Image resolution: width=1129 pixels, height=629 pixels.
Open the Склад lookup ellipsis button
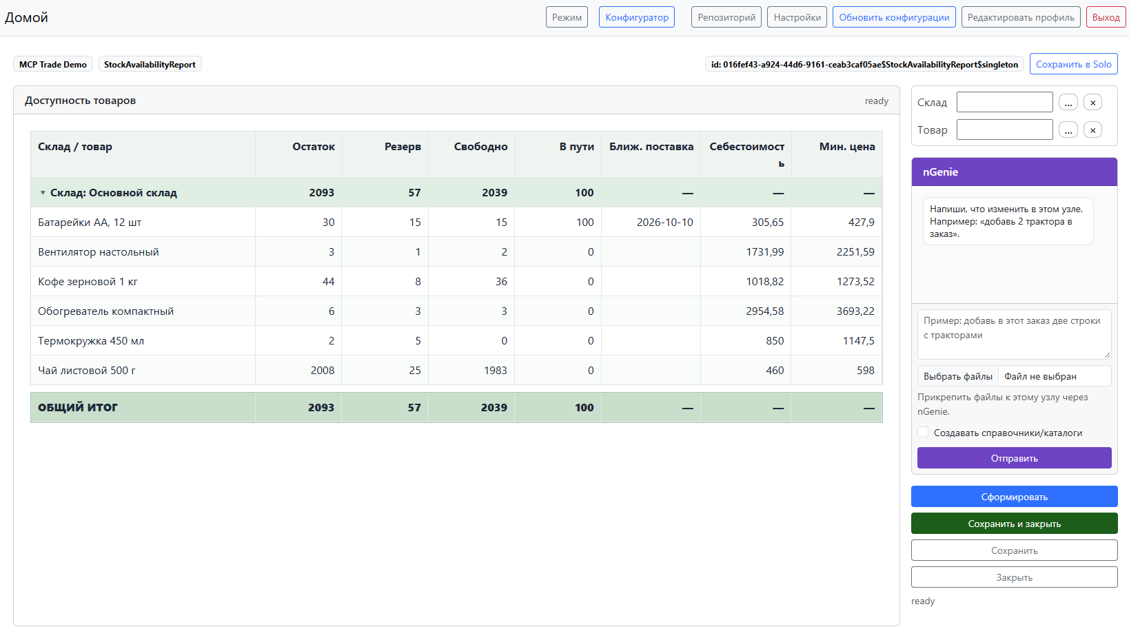pyautogui.click(x=1068, y=103)
